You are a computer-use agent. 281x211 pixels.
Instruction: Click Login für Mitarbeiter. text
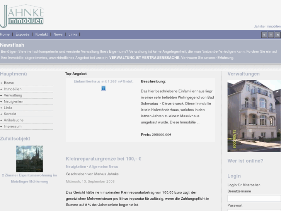(x=244, y=185)
